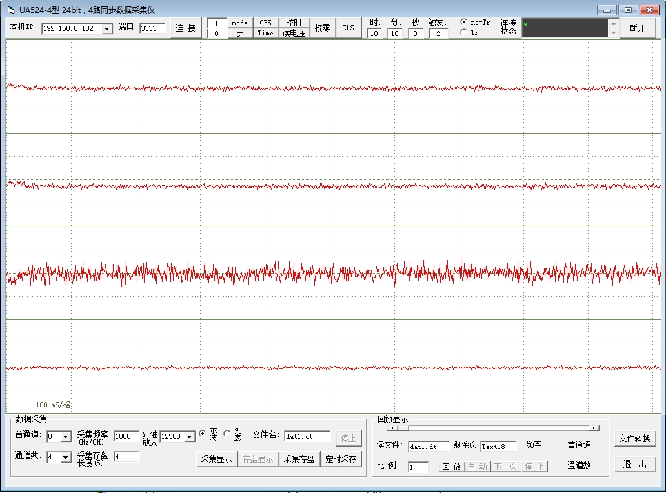Click the 采集显示 button

click(217, 459)
